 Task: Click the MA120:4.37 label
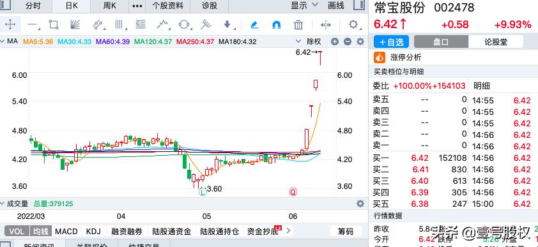click(x=153, y=41)
